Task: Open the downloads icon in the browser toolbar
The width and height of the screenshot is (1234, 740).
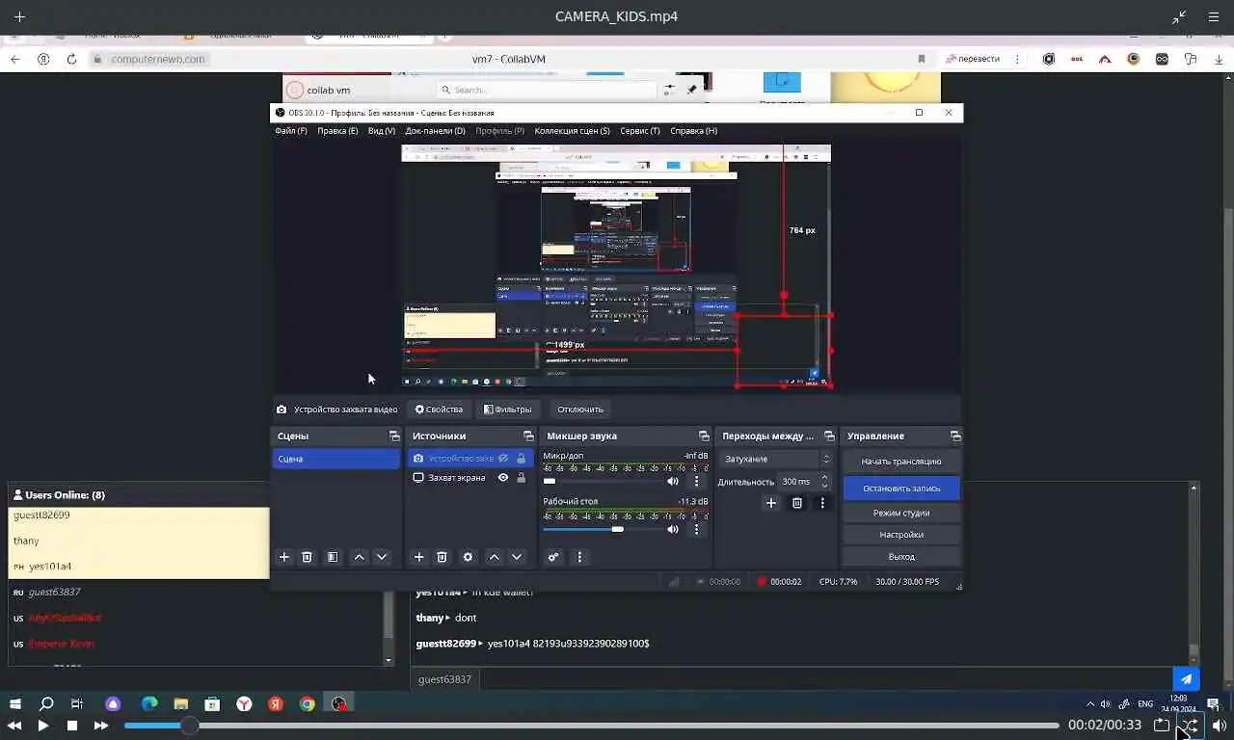Action: point(1220,59)
